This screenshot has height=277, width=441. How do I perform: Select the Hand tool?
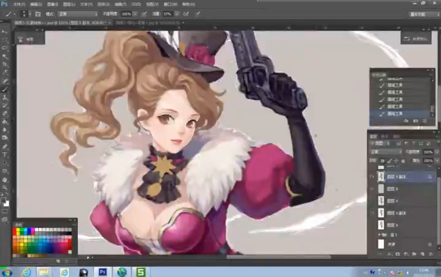pos(5,179)
